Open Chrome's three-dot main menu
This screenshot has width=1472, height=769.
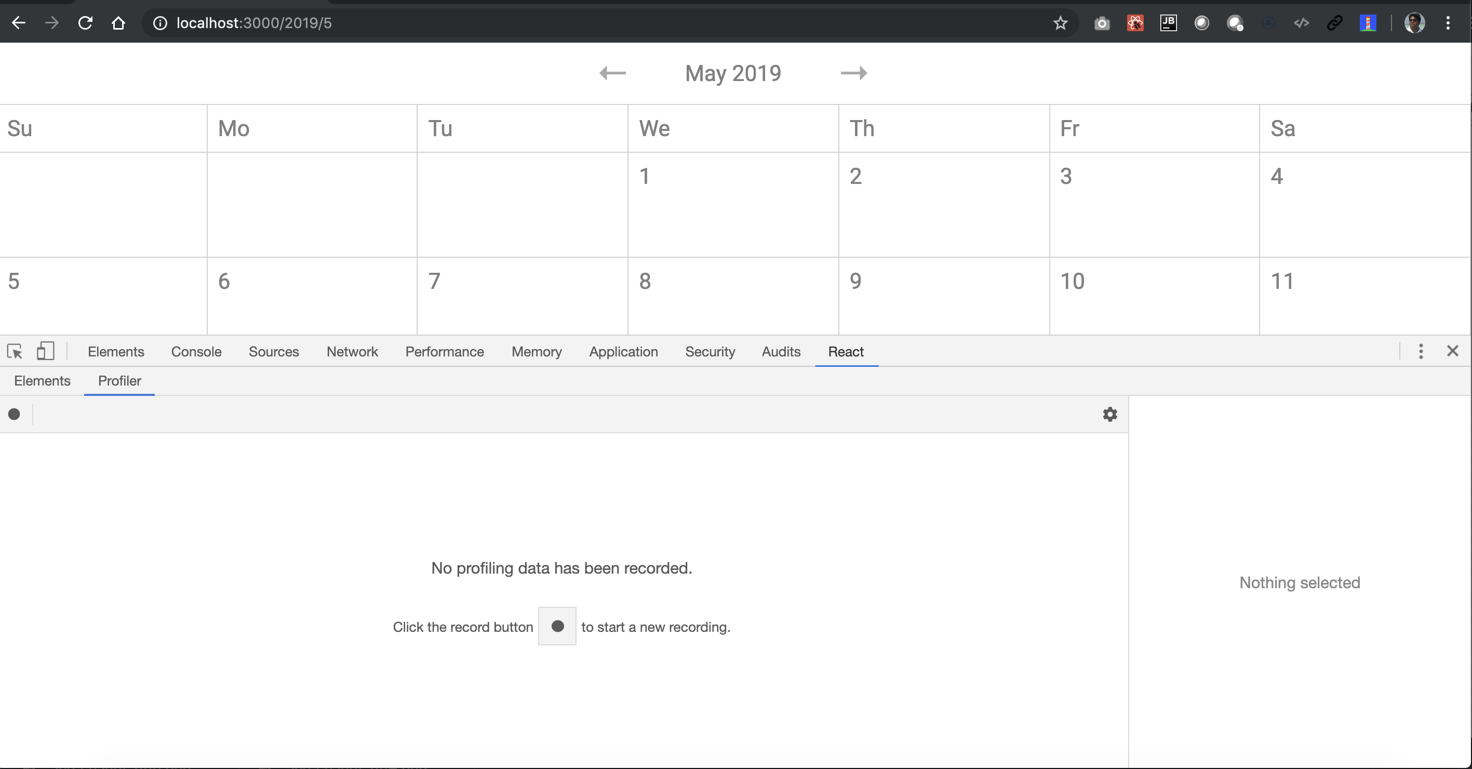click(1448, 23)
